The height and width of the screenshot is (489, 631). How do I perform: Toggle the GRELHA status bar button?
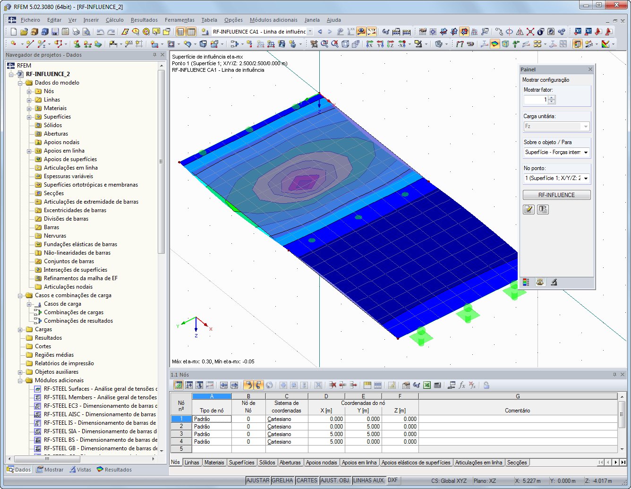(282, 480)
